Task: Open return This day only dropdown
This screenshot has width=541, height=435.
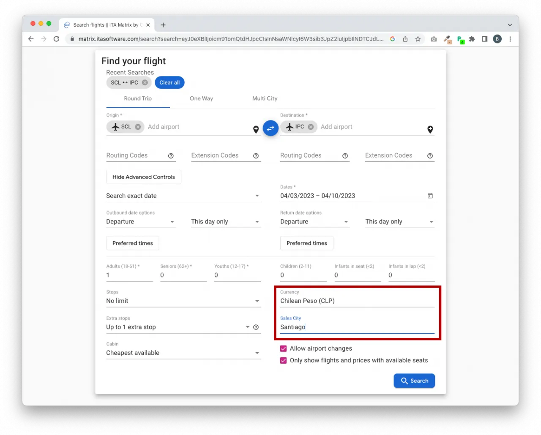Action: tap(400, 222)
